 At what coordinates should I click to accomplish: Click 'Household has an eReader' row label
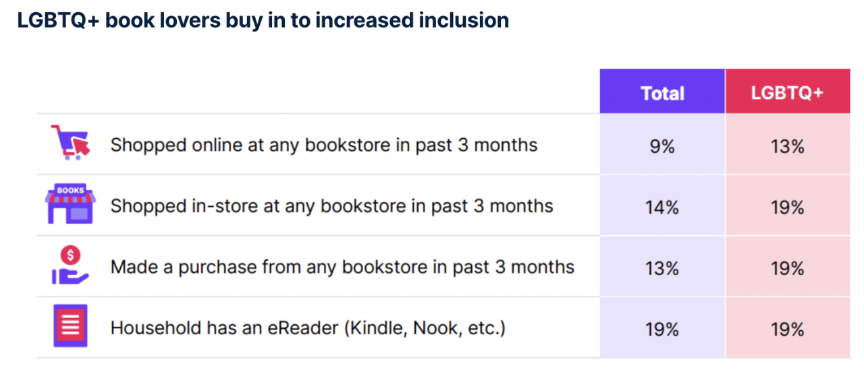308,328
